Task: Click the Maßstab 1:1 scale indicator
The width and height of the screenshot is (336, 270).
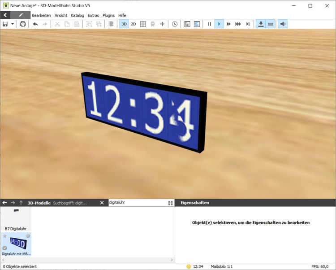Action: [222, 266]
